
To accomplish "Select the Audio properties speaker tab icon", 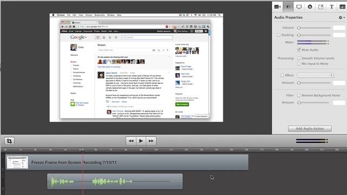I will 288,7.
